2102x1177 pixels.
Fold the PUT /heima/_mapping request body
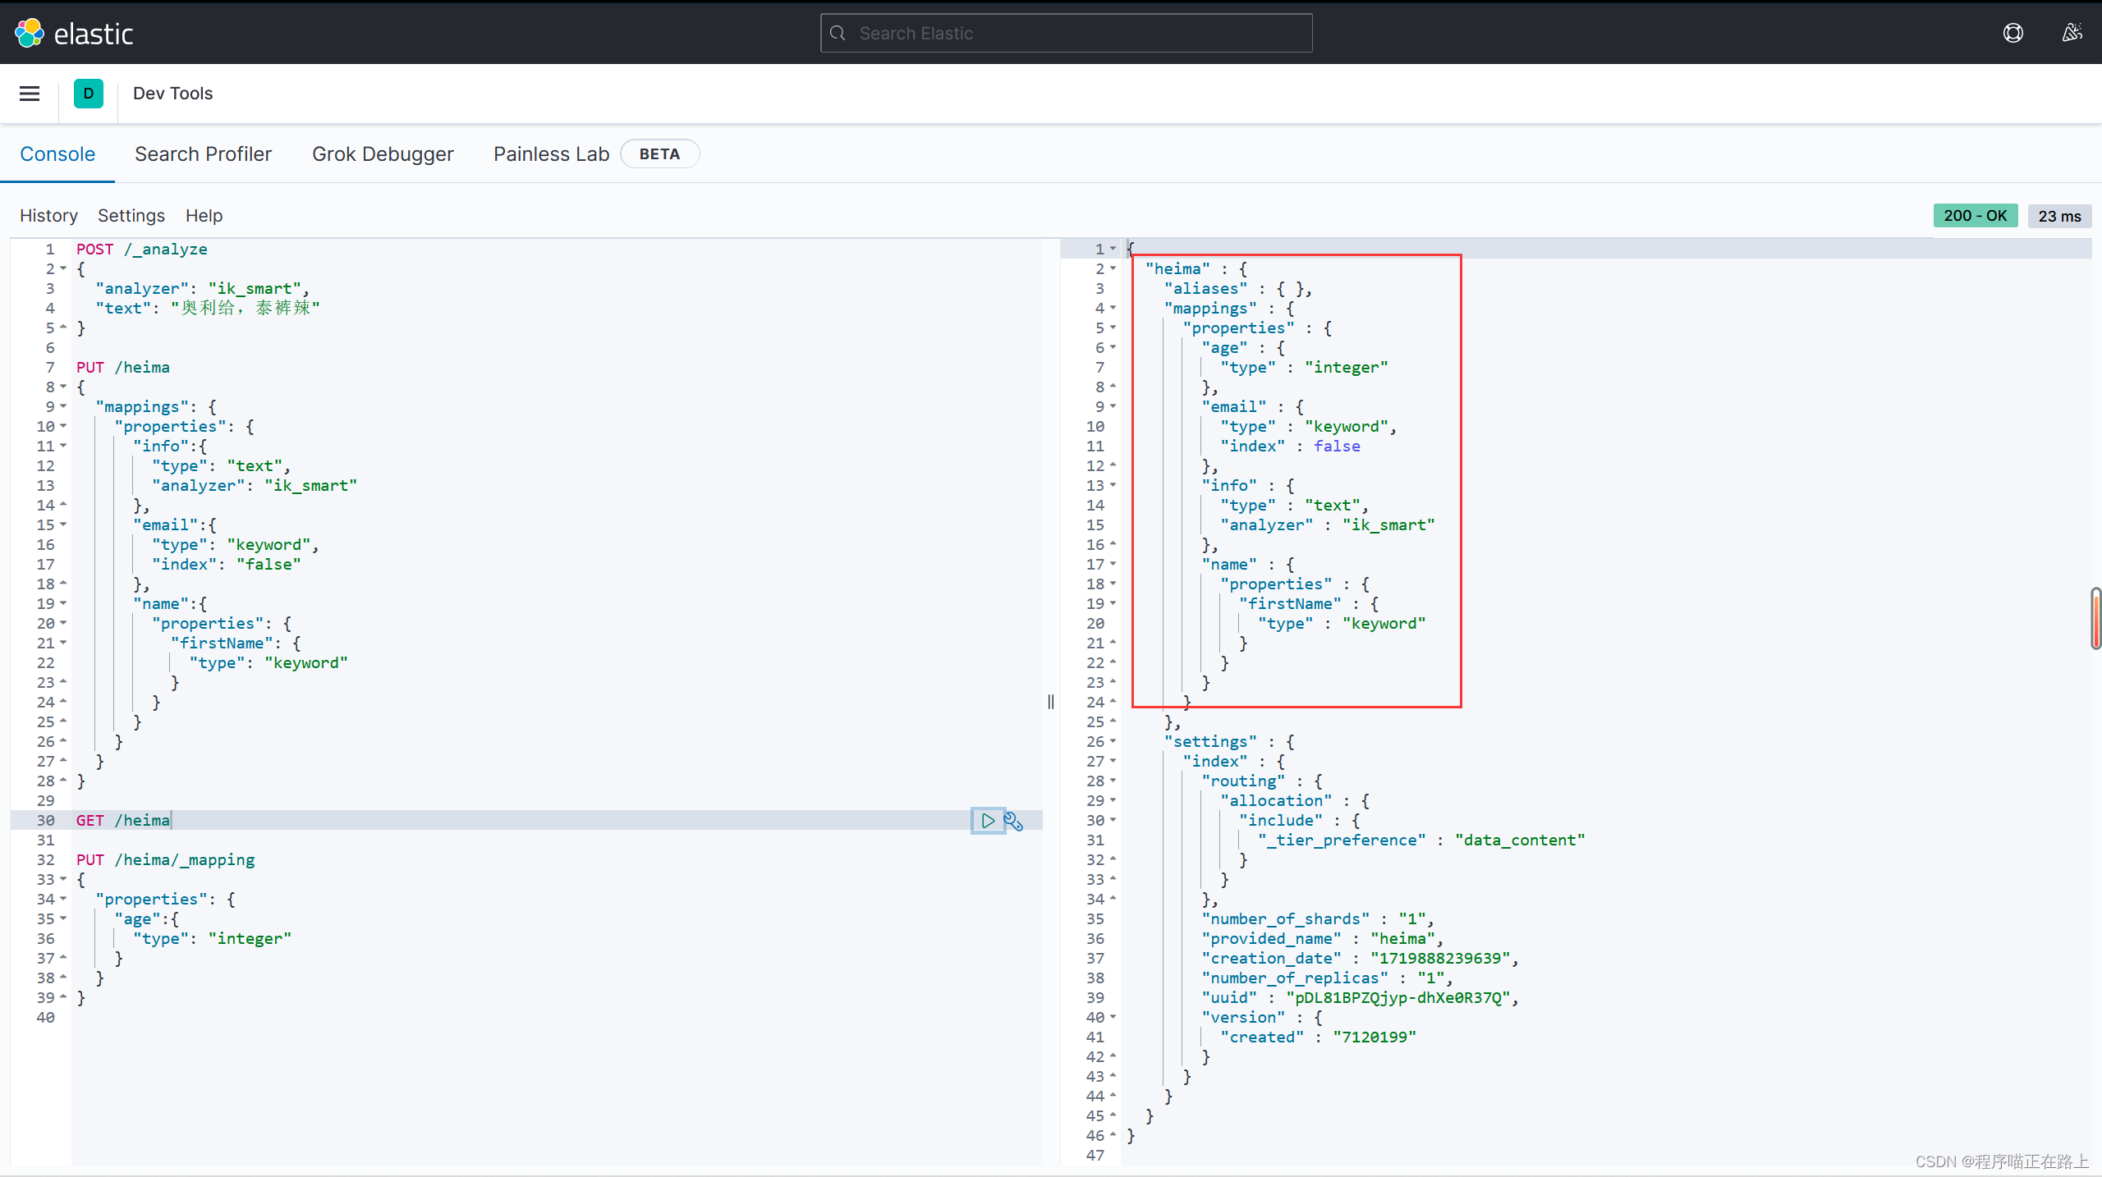pos(63,880)
